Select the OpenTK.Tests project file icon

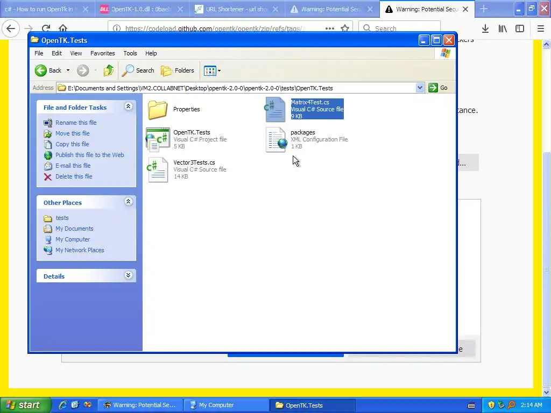click(158, 139)
